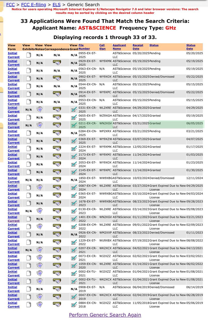Screen dimensions: 208x320
Task: Open Initial form for file 0955-EX-ST-2025
Action: pyautogui.click(x=12, y=53)
